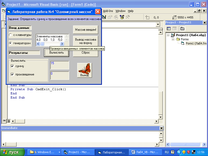208x156 pixels.
Task: Click the array elements horizontal scrollbar thumb
Action: coord(42,44)
